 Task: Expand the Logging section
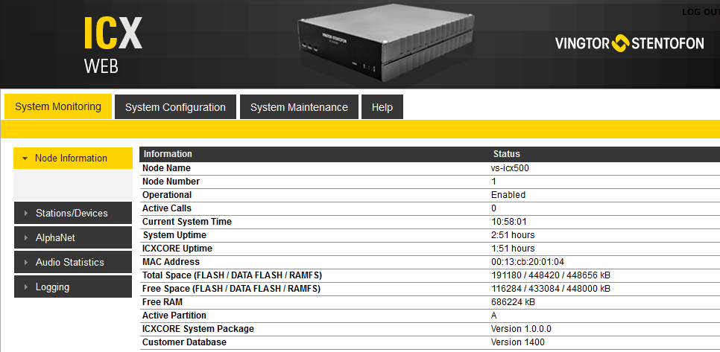73,287
